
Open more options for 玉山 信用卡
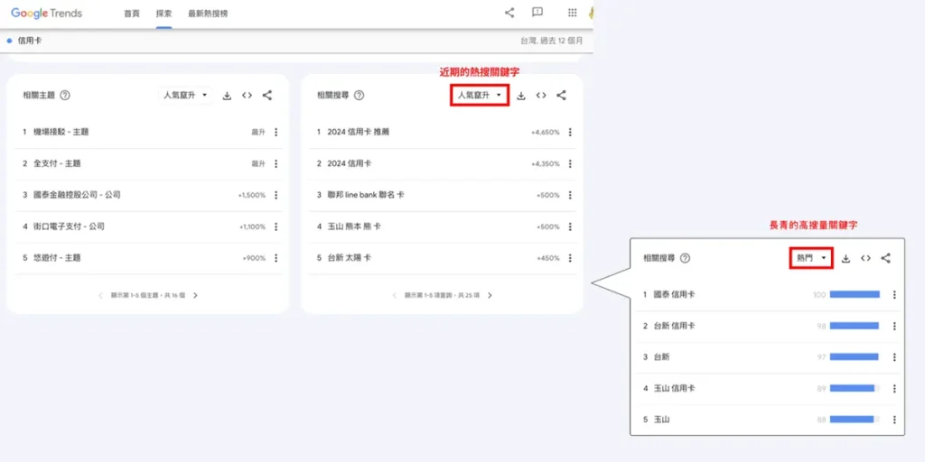pos(894,388)
